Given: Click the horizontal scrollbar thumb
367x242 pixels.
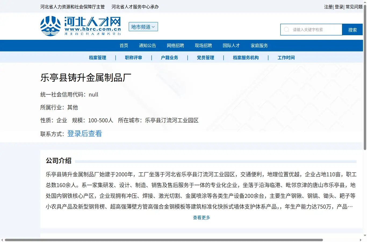Looking at the screenshot, I should pyautogui.click(x=164, y=240).
